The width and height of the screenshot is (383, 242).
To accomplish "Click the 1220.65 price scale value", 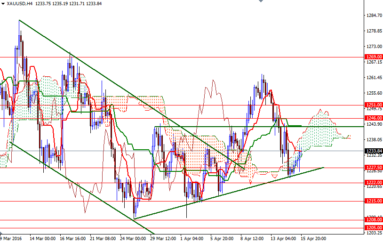I will pos(374,186).
